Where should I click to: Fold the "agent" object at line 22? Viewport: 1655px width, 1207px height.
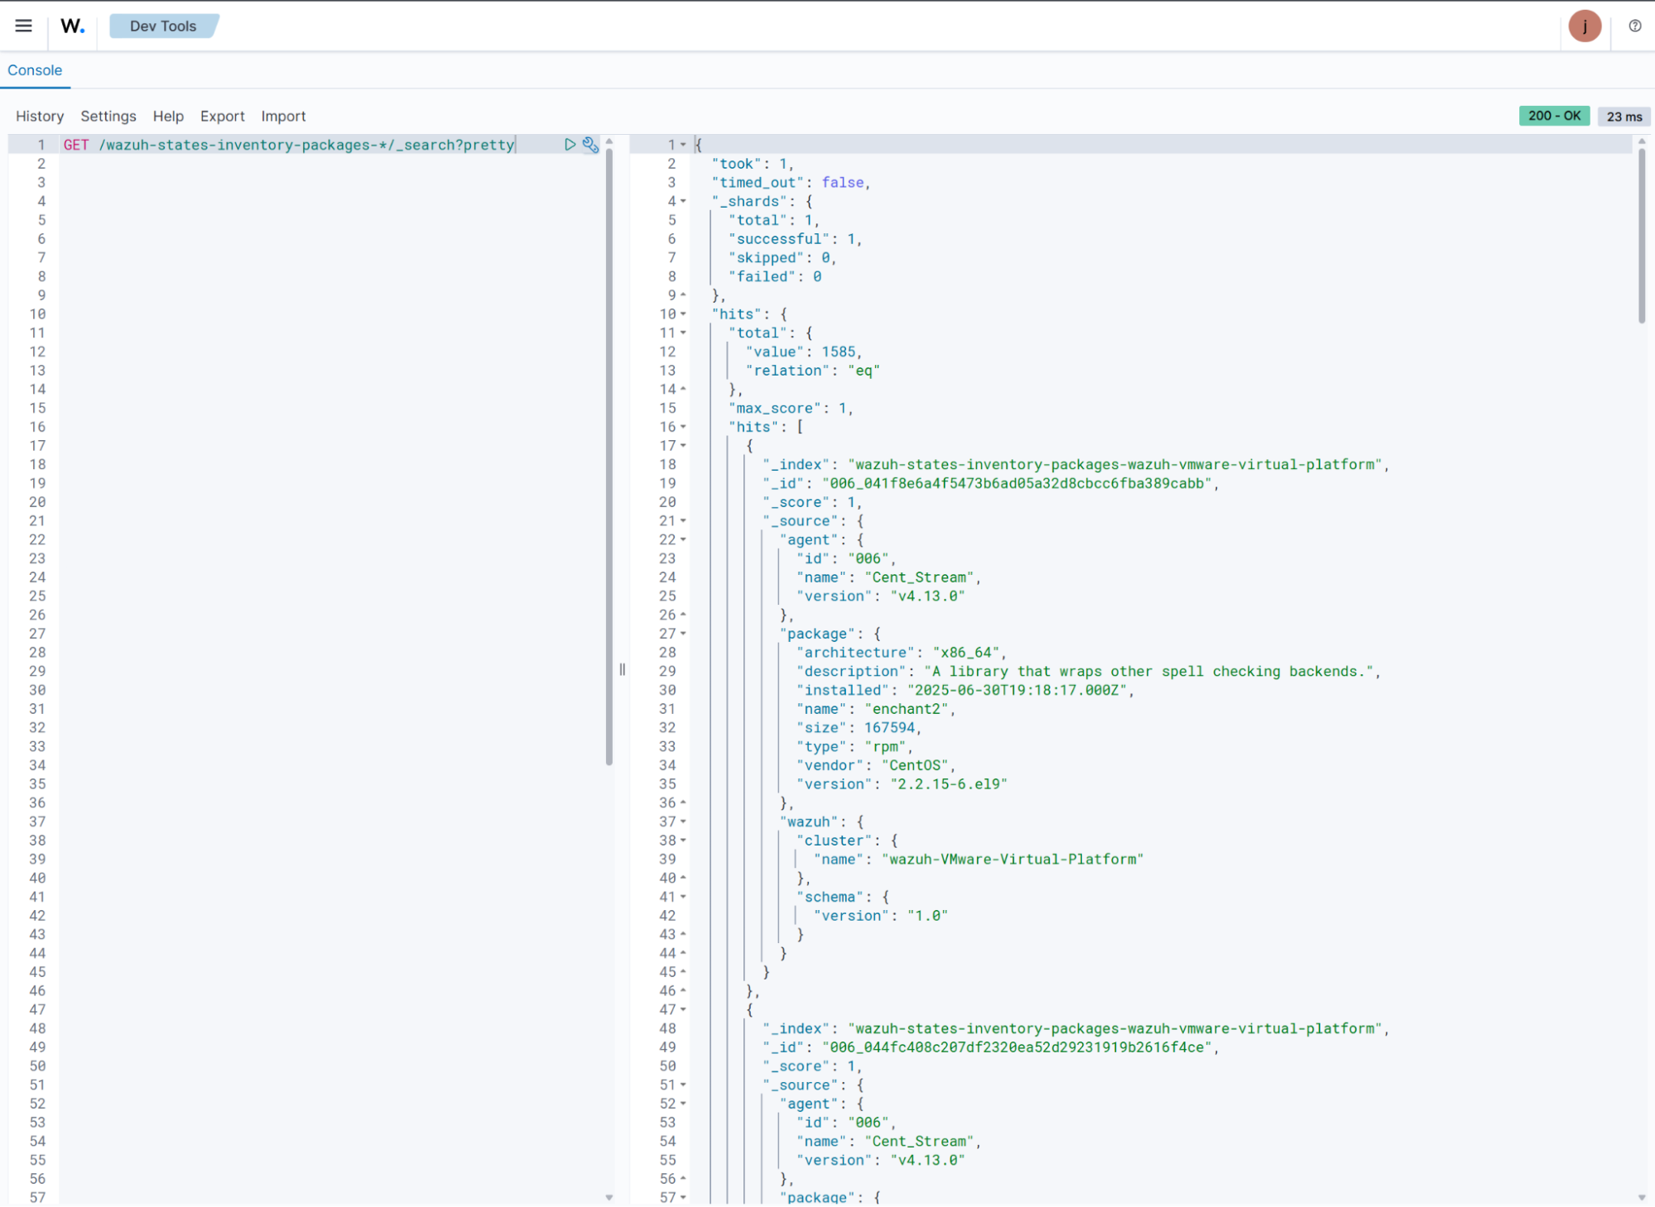pos(684,539)
